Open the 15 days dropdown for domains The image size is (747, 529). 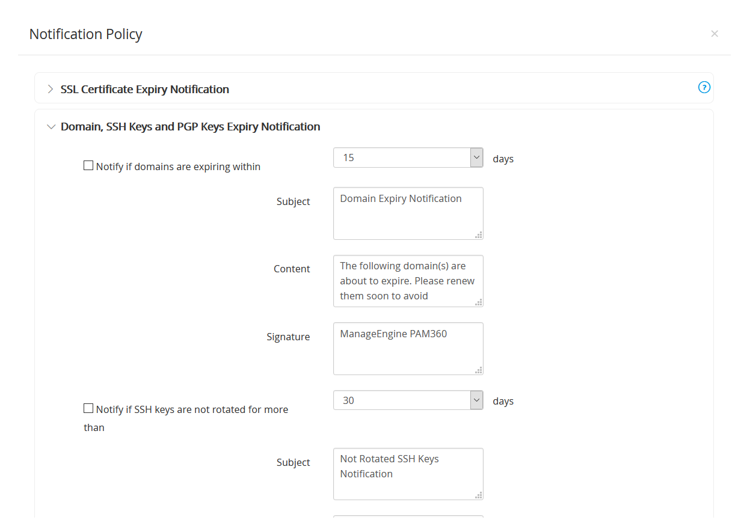[x=476, y=157]
